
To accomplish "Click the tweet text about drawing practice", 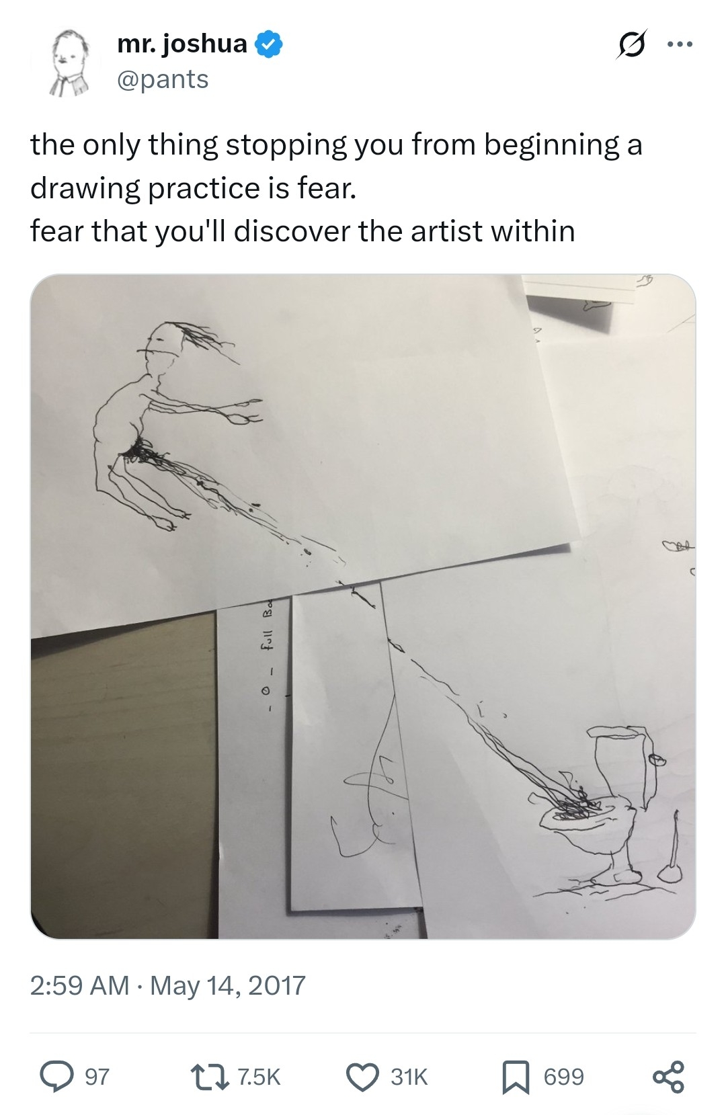I will [336, 188].
